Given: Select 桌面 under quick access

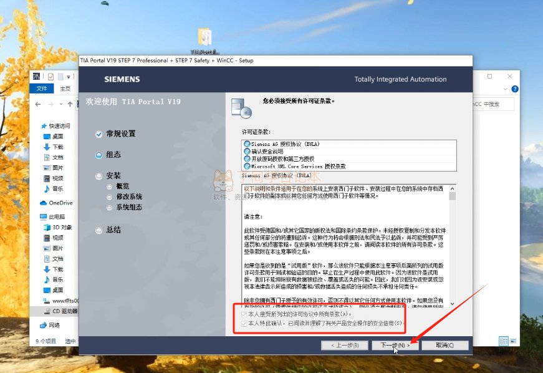Looking at the screenshot, I should click(x=54, y=137).
